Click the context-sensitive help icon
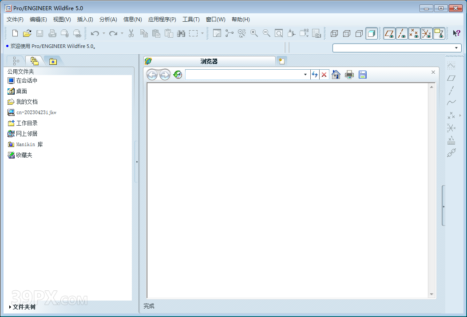Screen dimensions: 467x317 [456, 33]
